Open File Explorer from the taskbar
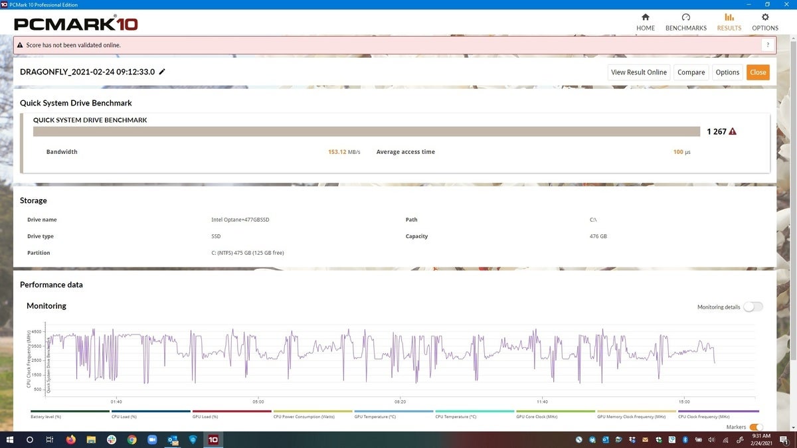 (91, 439)
